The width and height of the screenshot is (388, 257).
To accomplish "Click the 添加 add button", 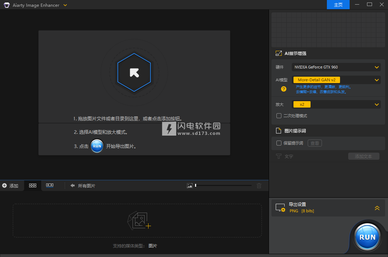I will (x=10, y=186).
